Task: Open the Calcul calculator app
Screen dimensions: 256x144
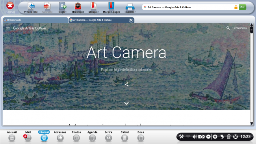Action: pyautogui.click(x=124, y=136)
